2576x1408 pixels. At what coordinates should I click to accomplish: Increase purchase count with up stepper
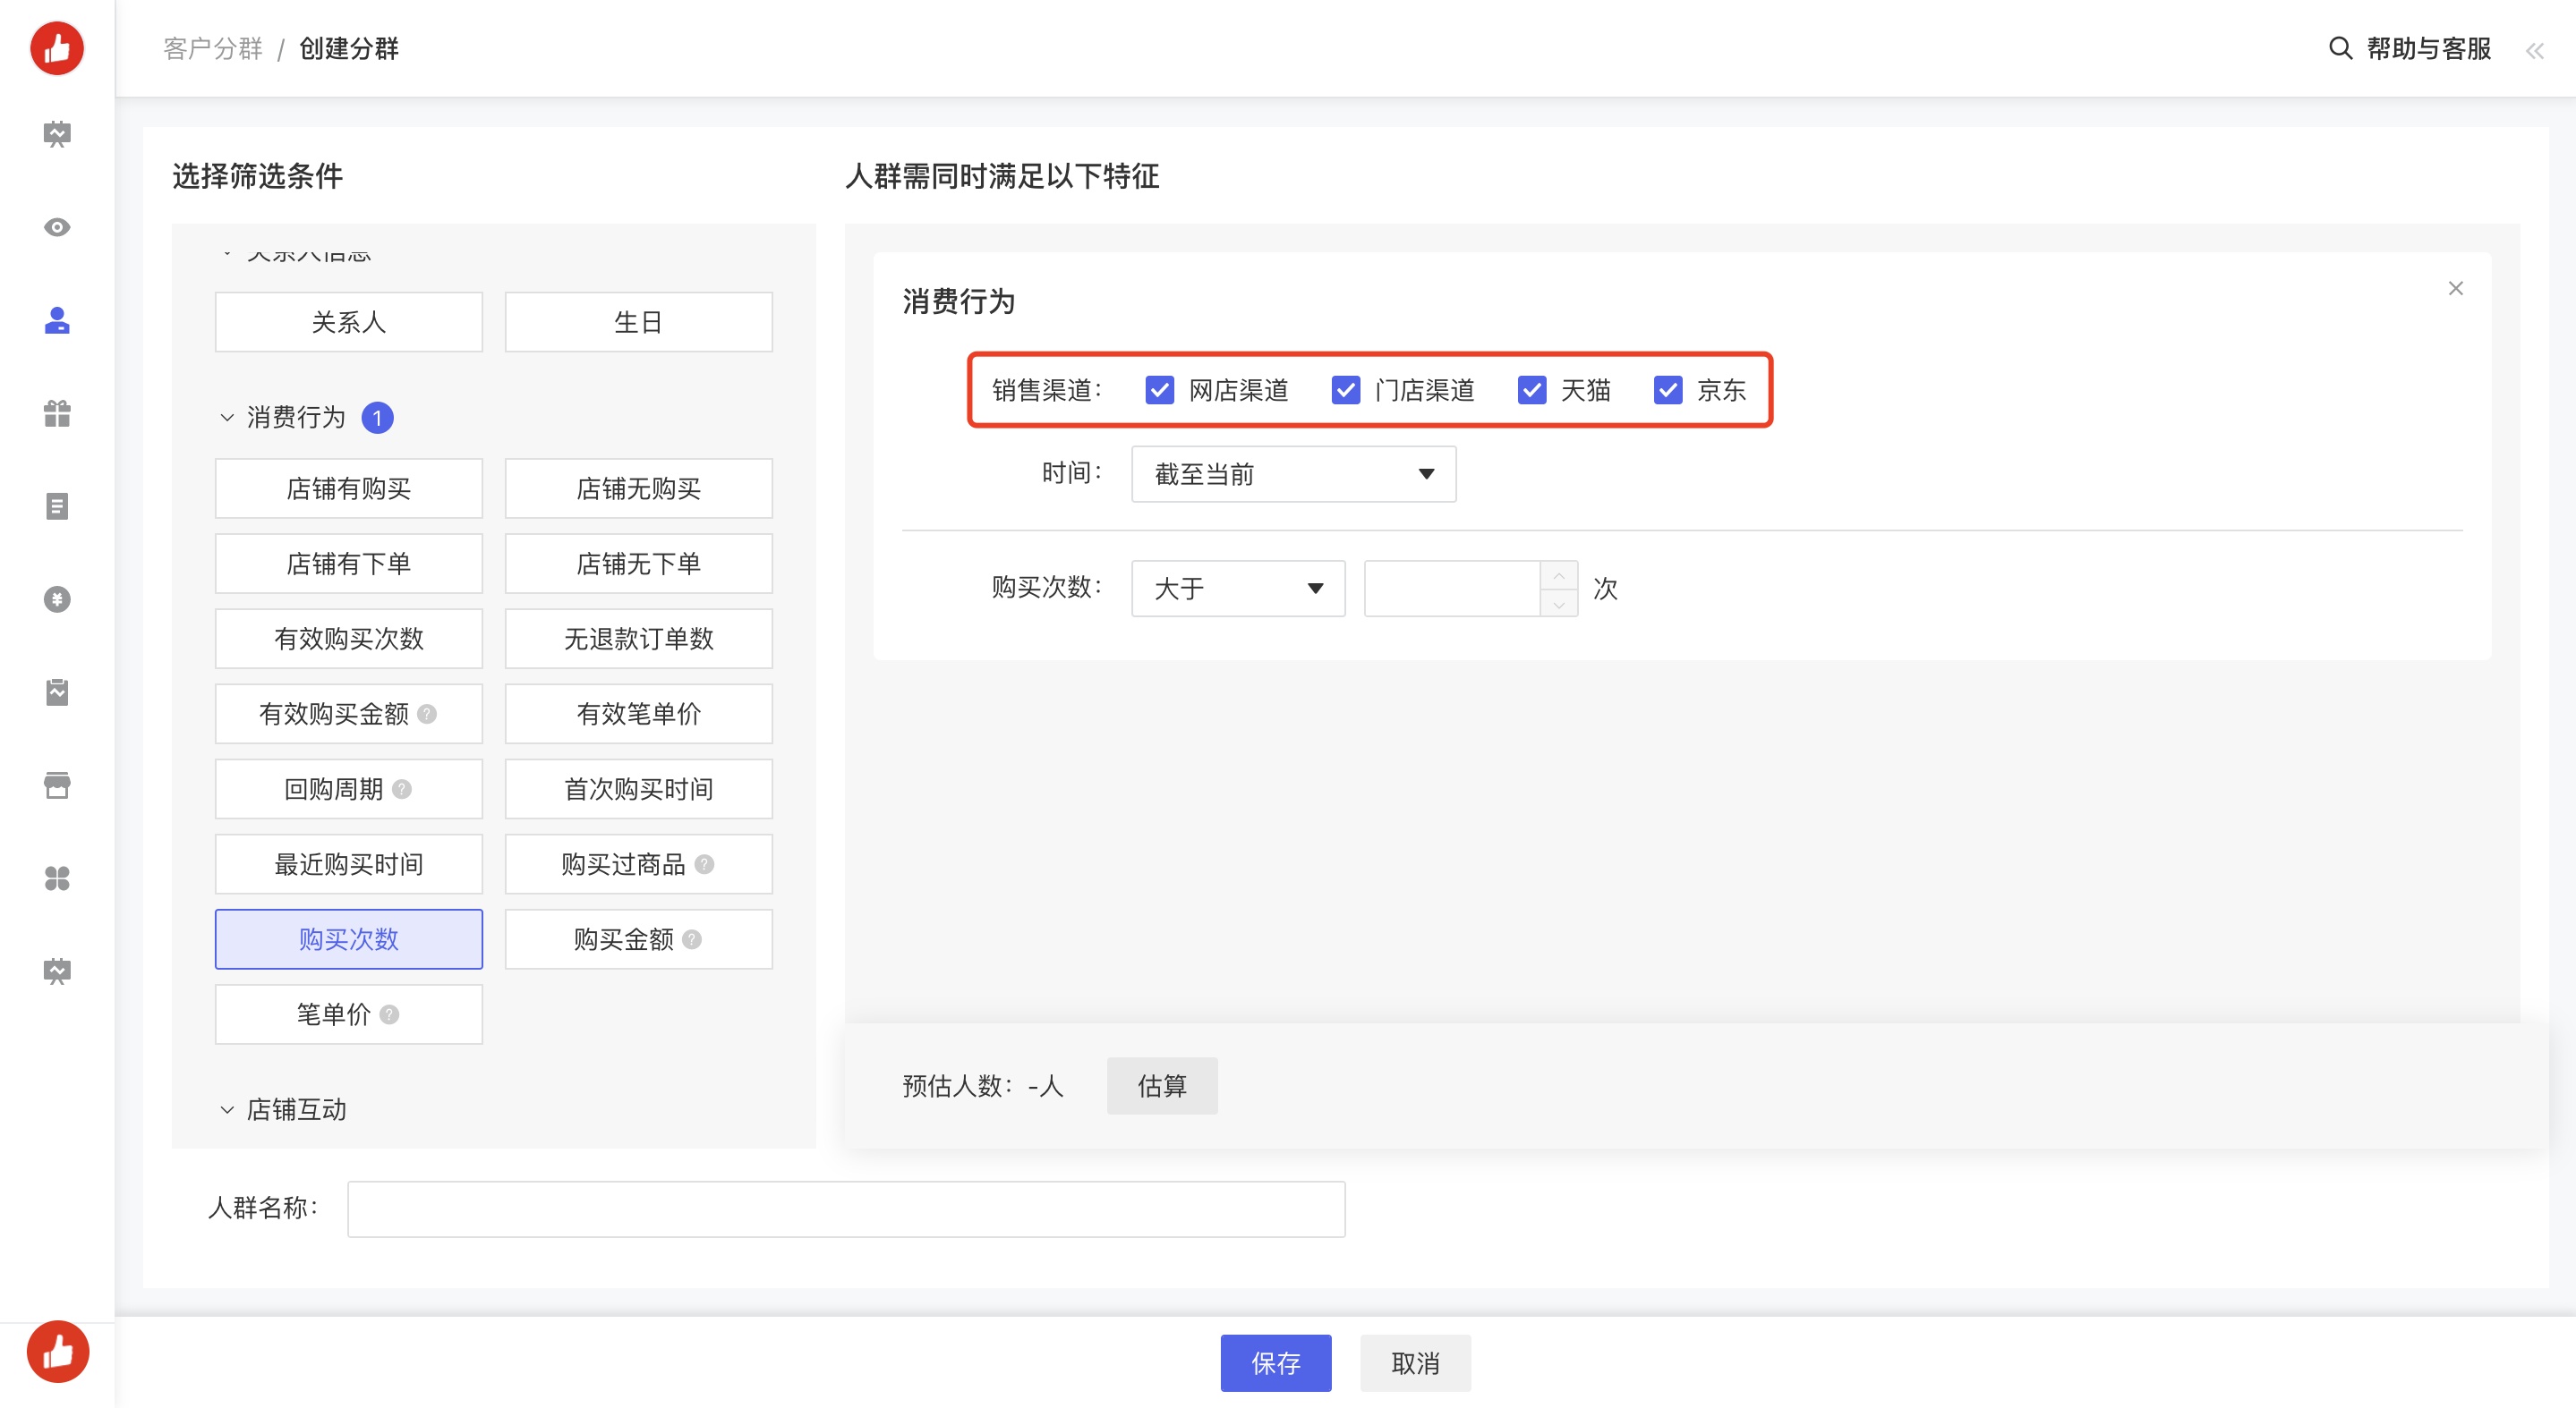tap(1558, 575)
